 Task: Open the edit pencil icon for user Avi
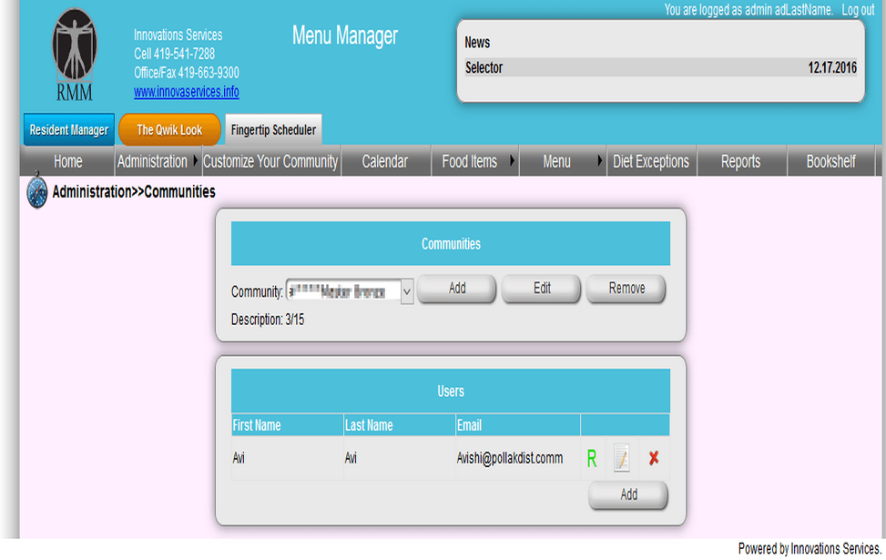(x=622, y=458)
